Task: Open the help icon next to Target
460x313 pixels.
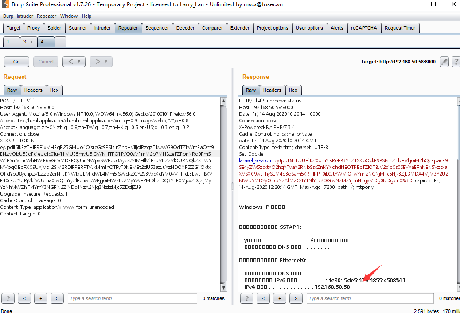Action: pyautogui.click(x=456, y=62)
